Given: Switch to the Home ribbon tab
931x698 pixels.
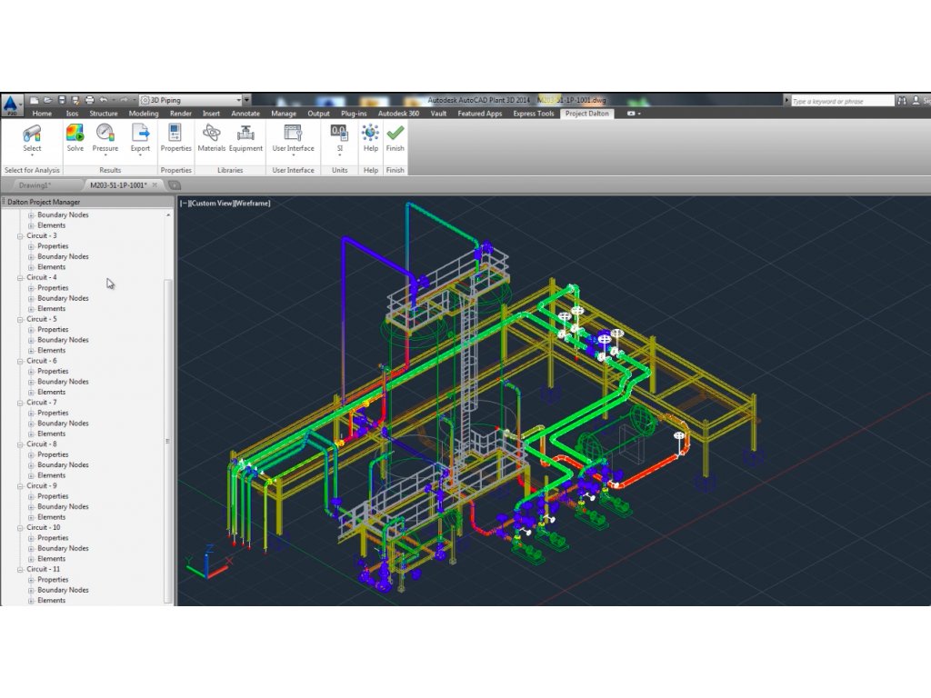Looking at the screenshot, I should [42, 114].
